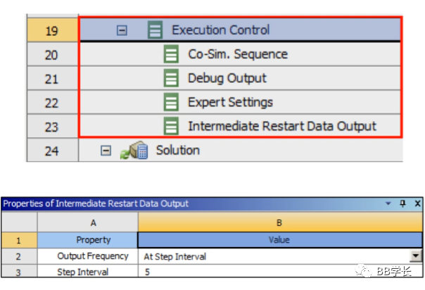
Task: Click the Intermediate Restart Data Output icon
Action: pos(171,127)
